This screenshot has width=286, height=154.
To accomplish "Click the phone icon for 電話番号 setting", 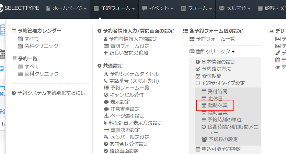I will pos(106,81).
